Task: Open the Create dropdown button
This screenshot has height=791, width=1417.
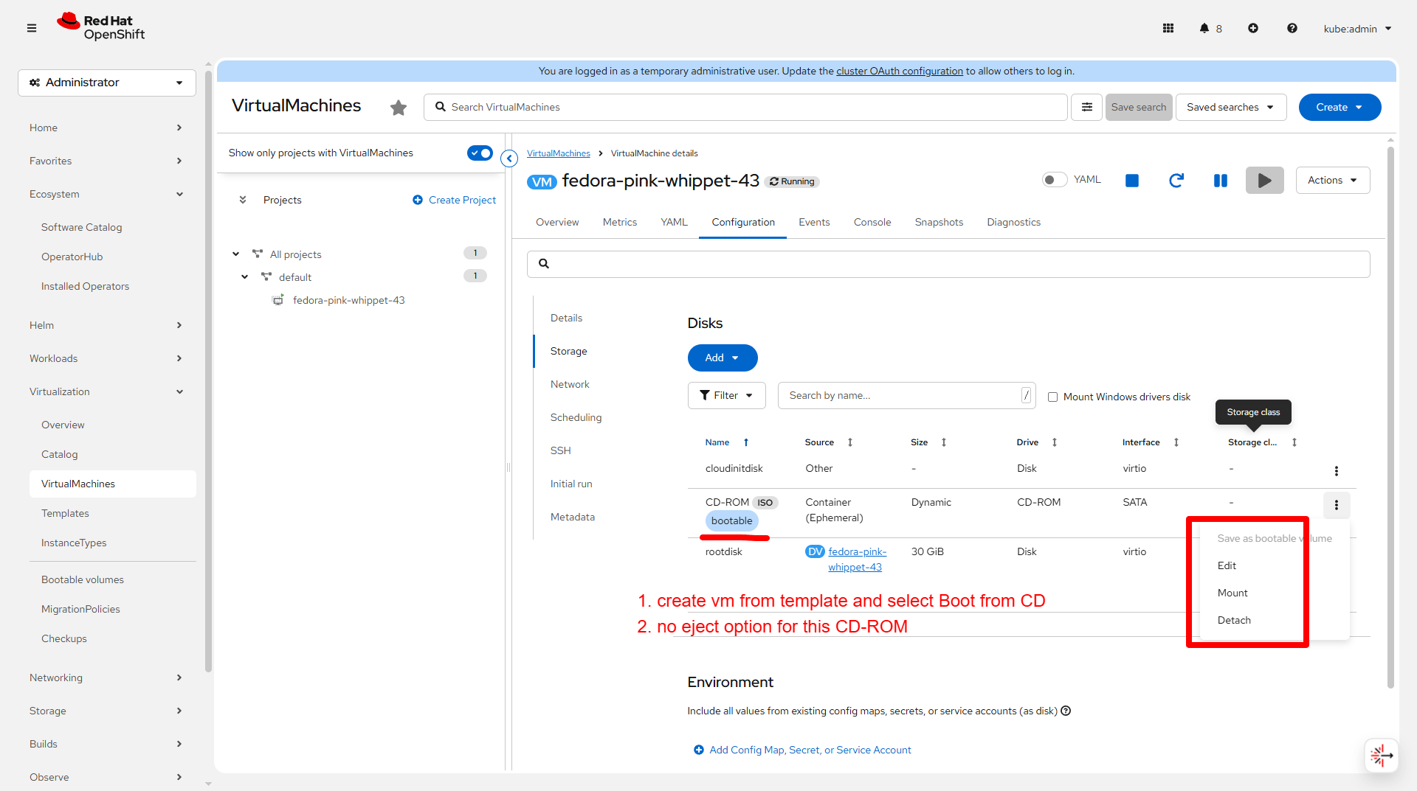Action: pos(1340,107)
